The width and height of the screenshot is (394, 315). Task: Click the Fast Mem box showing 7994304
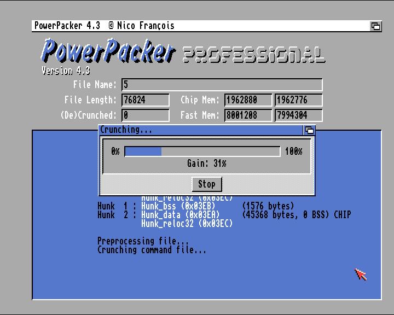pyautogui.click(x=298, y=115)
